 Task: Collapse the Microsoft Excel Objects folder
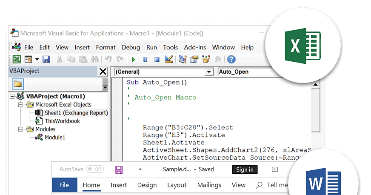[x=20, y=105]
